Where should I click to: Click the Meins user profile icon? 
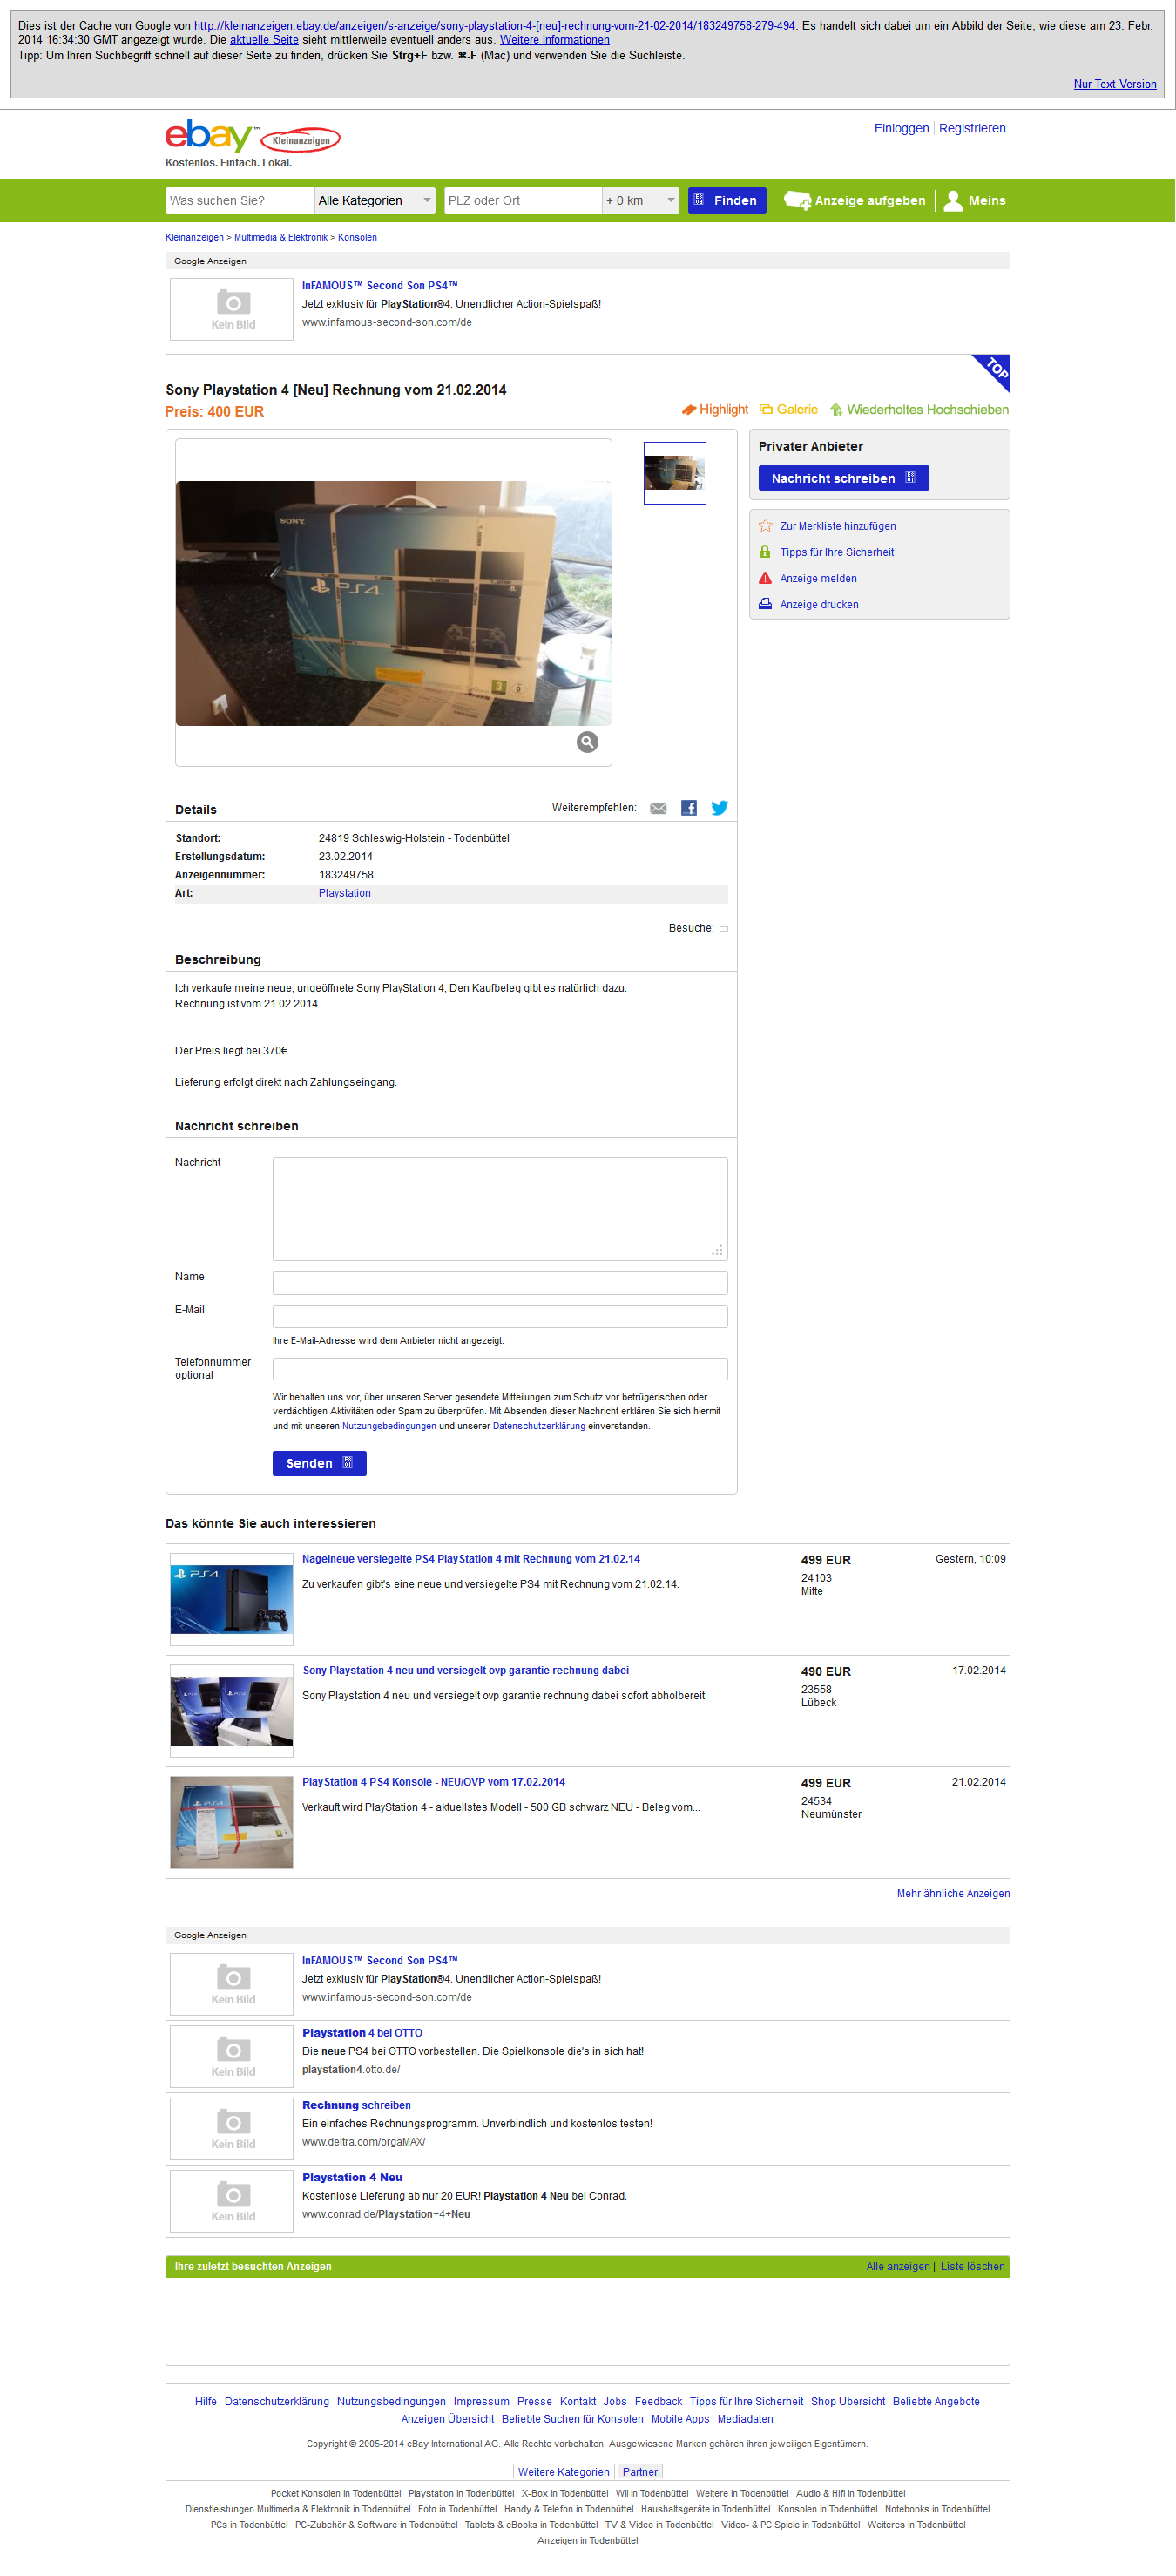point(953,201)
